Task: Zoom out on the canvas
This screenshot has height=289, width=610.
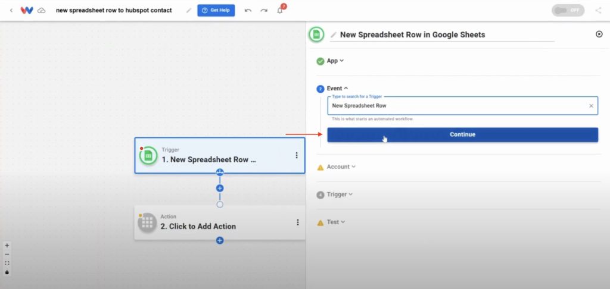Action: (x=7, y=255)
